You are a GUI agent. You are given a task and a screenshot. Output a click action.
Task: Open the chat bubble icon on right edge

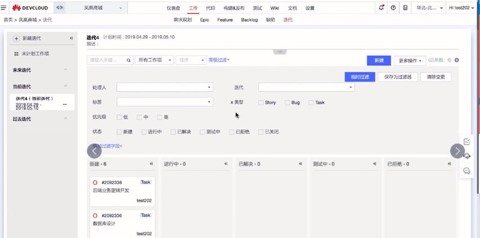tap(466, 170)
